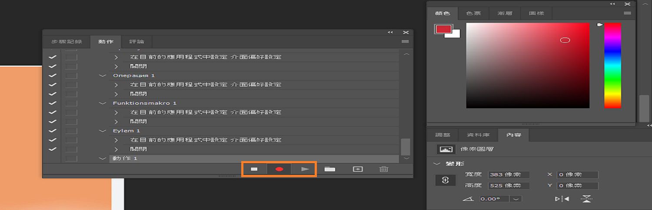Toggle the checkmark for Операция 1 action
Image resolution: width=652 pixels, height=210 pixels.
pyautogui.click(x=53, y=75)
